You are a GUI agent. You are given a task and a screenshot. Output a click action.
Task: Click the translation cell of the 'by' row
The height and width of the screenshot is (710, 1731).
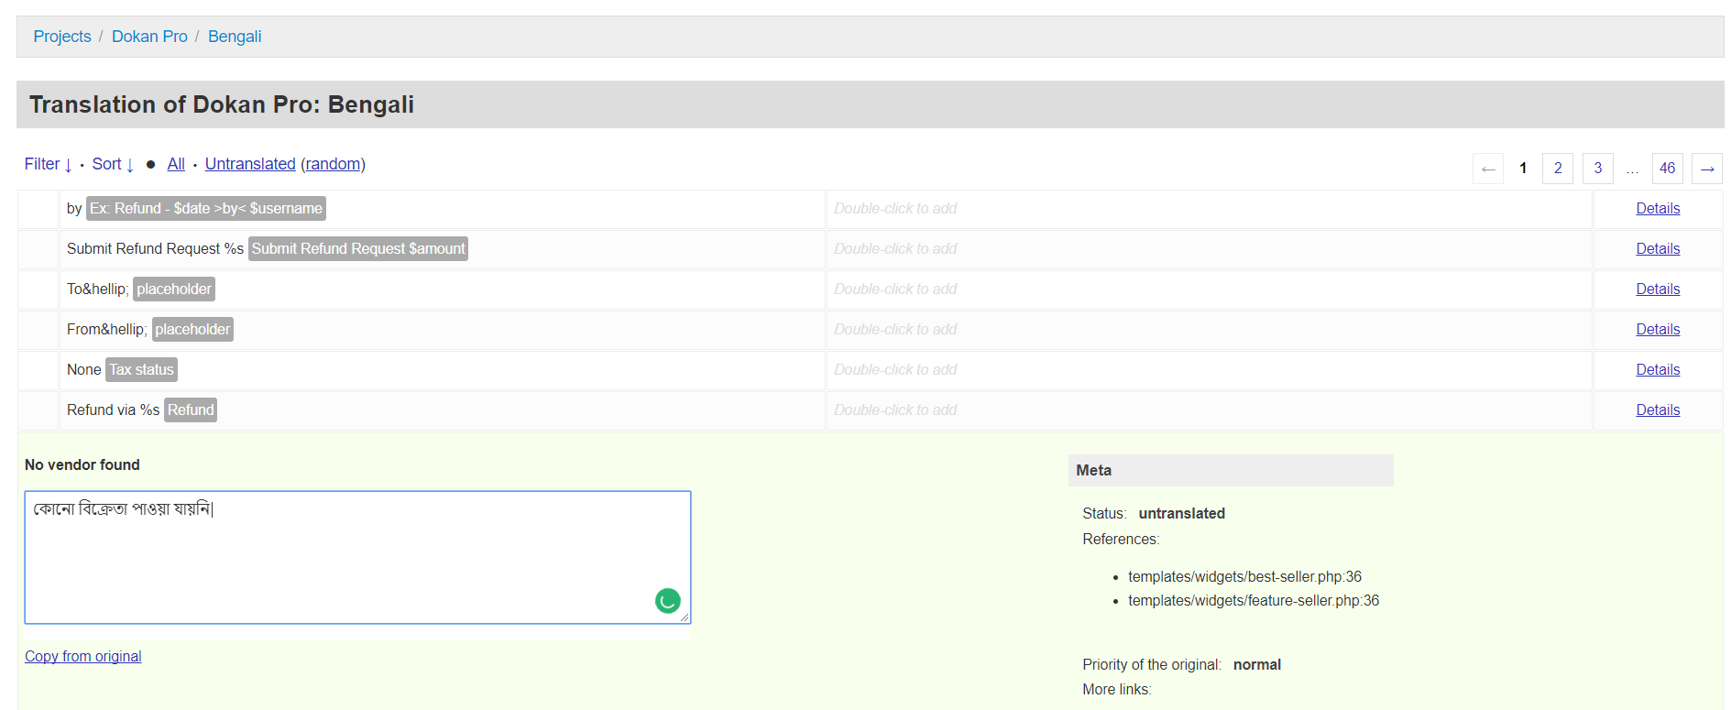click(1209, 209)
